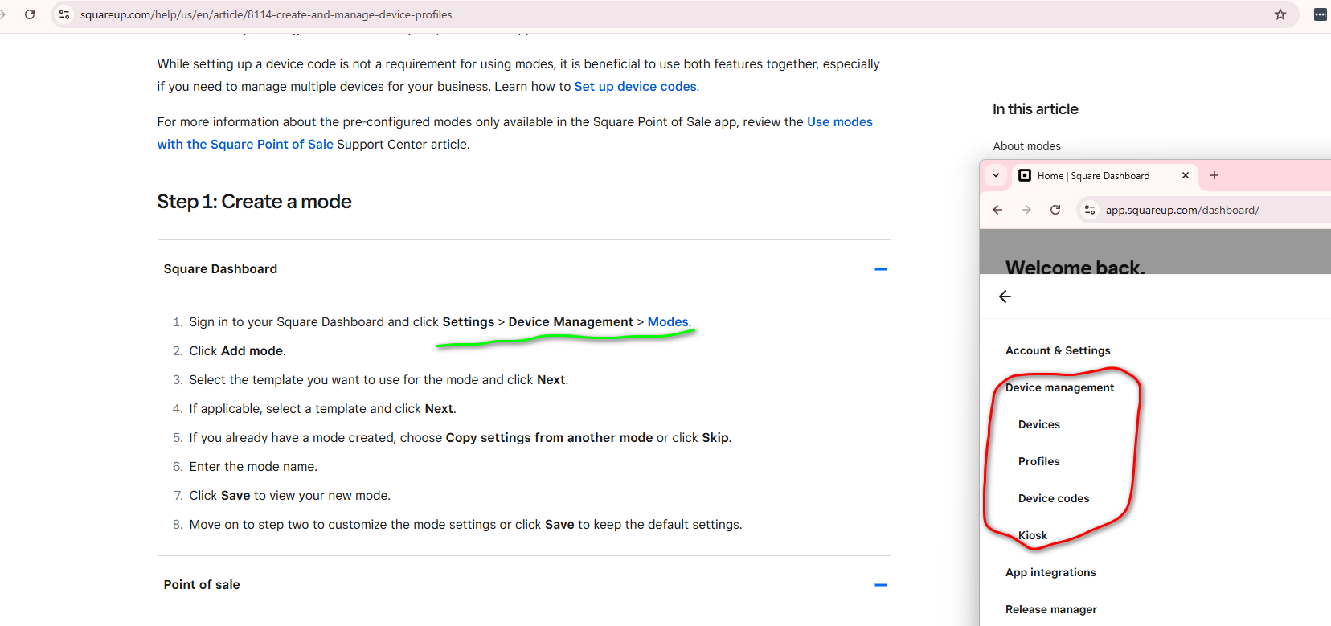Select Profiles under Device management
The width and height of the screenshot is (1331, 626).
coord(1038,461)
